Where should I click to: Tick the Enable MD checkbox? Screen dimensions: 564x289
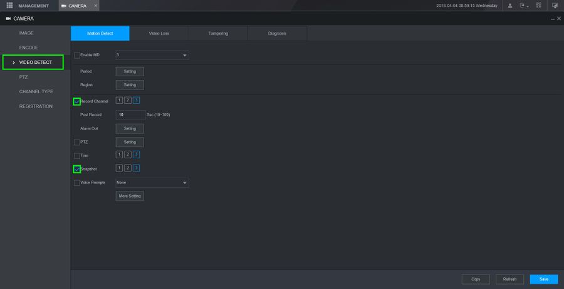[76, 55]
